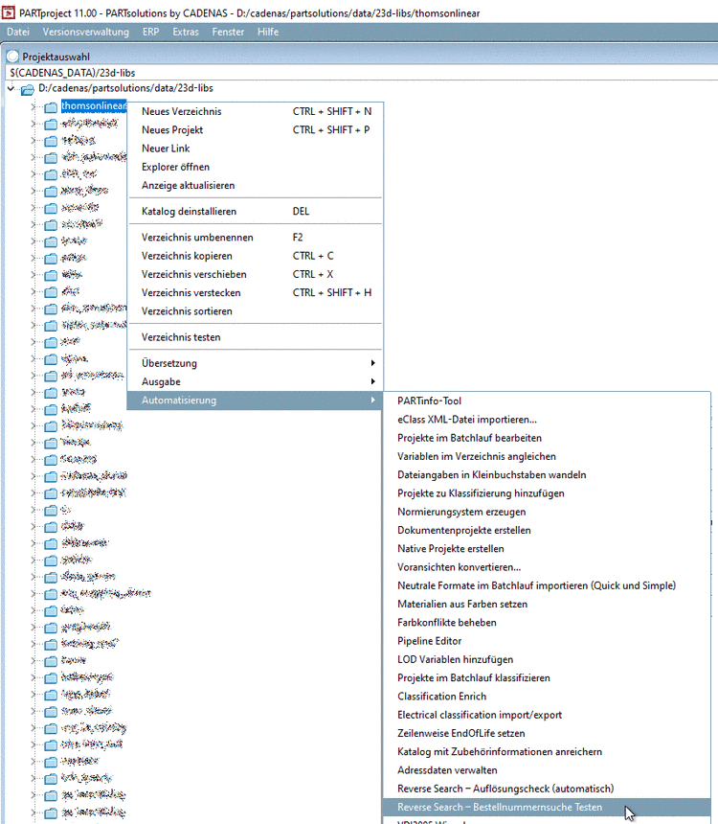Click Farbkonflikte beheben
This screenshot has width=718, height=824.
[x=547, y=622]
